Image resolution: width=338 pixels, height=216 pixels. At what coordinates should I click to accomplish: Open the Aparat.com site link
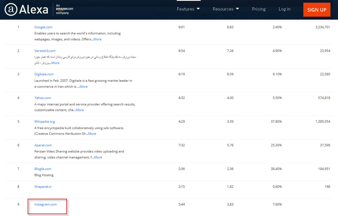[x=43, y=145]
